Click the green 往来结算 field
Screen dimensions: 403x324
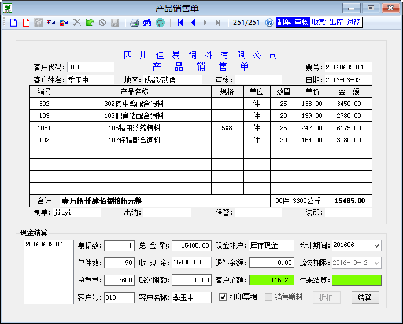(x=357, y=280)
